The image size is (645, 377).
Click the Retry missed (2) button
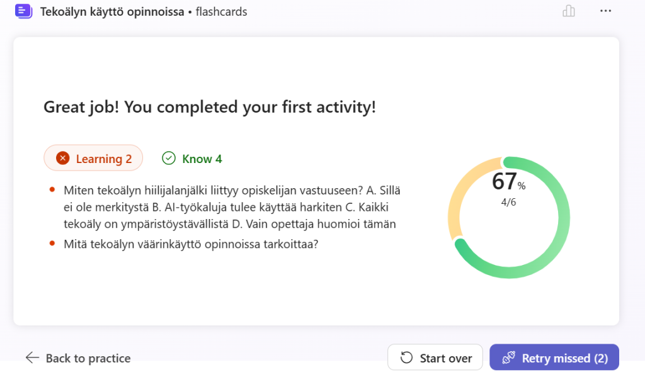tap(554, 357)
